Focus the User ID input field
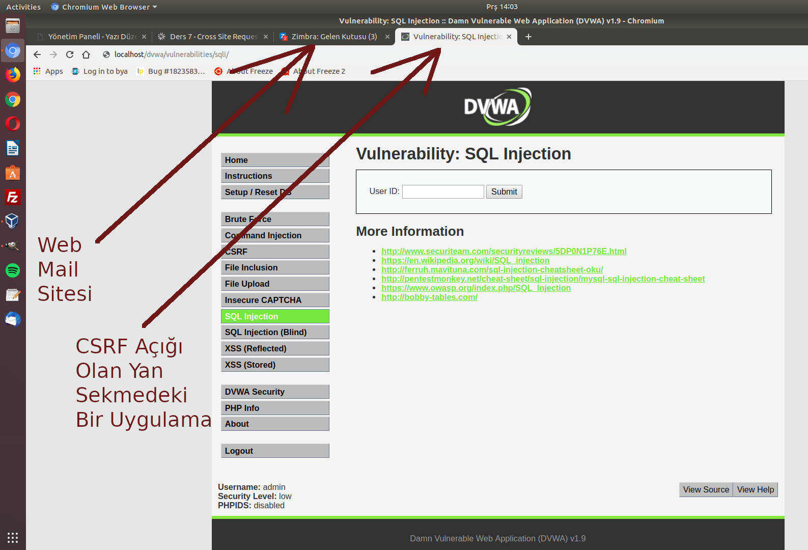The width and height of the screenshot is (808, 550). 443,191
